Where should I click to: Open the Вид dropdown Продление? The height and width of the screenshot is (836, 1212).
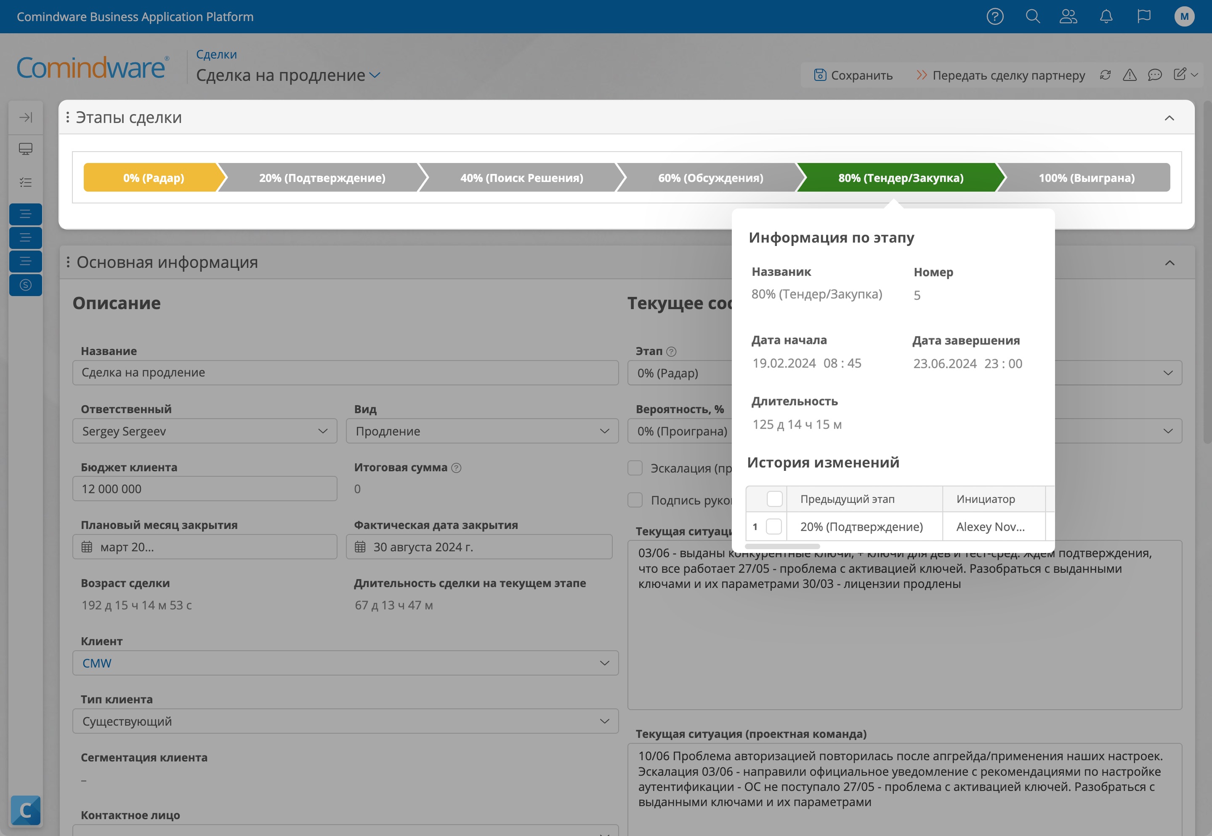(x=482, y=430)
